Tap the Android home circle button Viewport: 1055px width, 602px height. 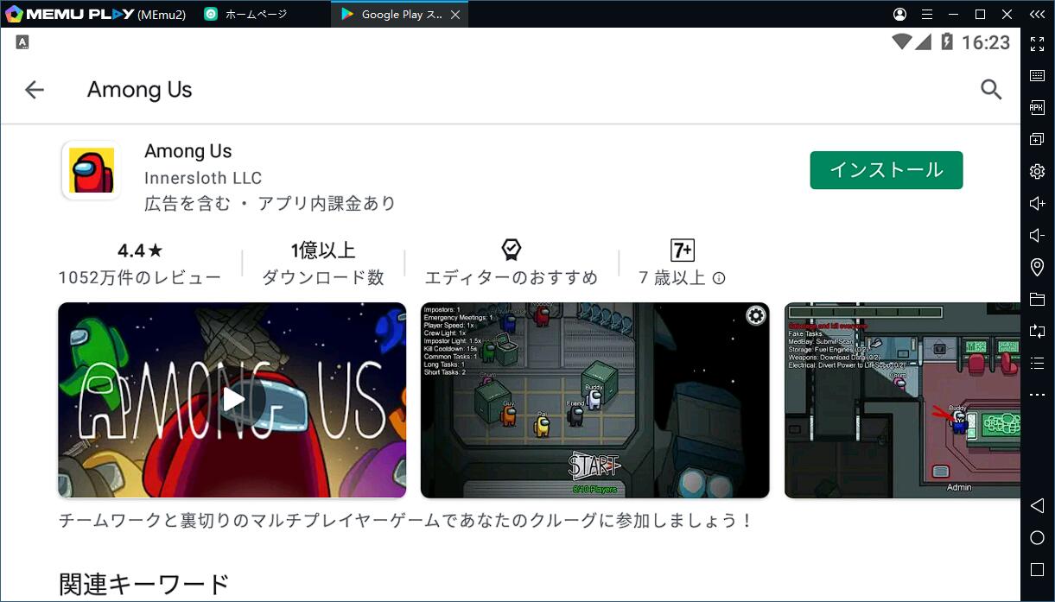pyautogui.click(x=1038, y=537)
